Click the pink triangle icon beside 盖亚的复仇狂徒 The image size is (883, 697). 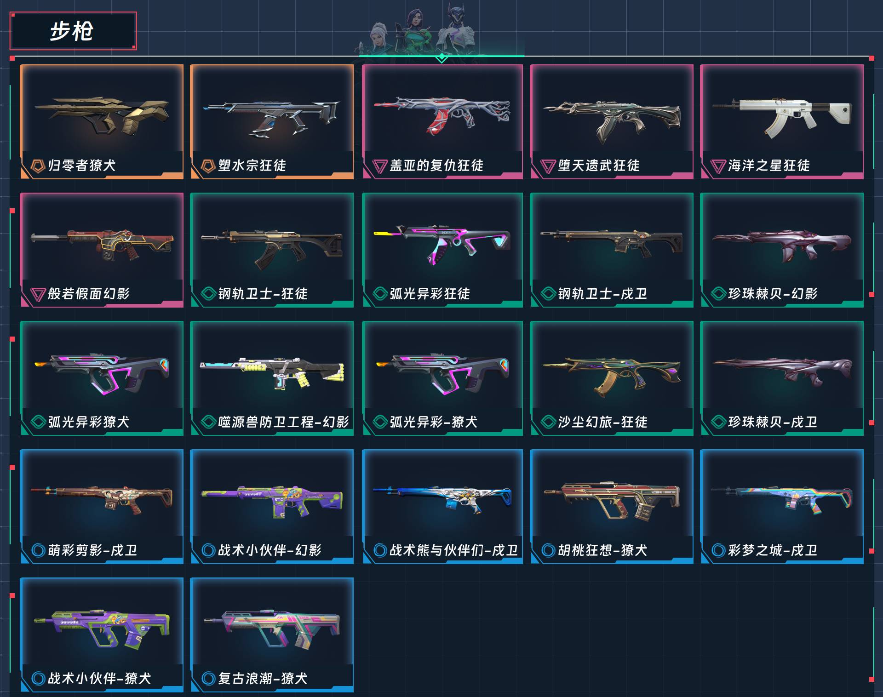click(x=380, y=166)
